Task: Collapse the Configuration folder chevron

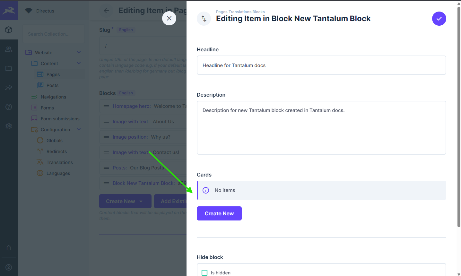Action: 79,129
